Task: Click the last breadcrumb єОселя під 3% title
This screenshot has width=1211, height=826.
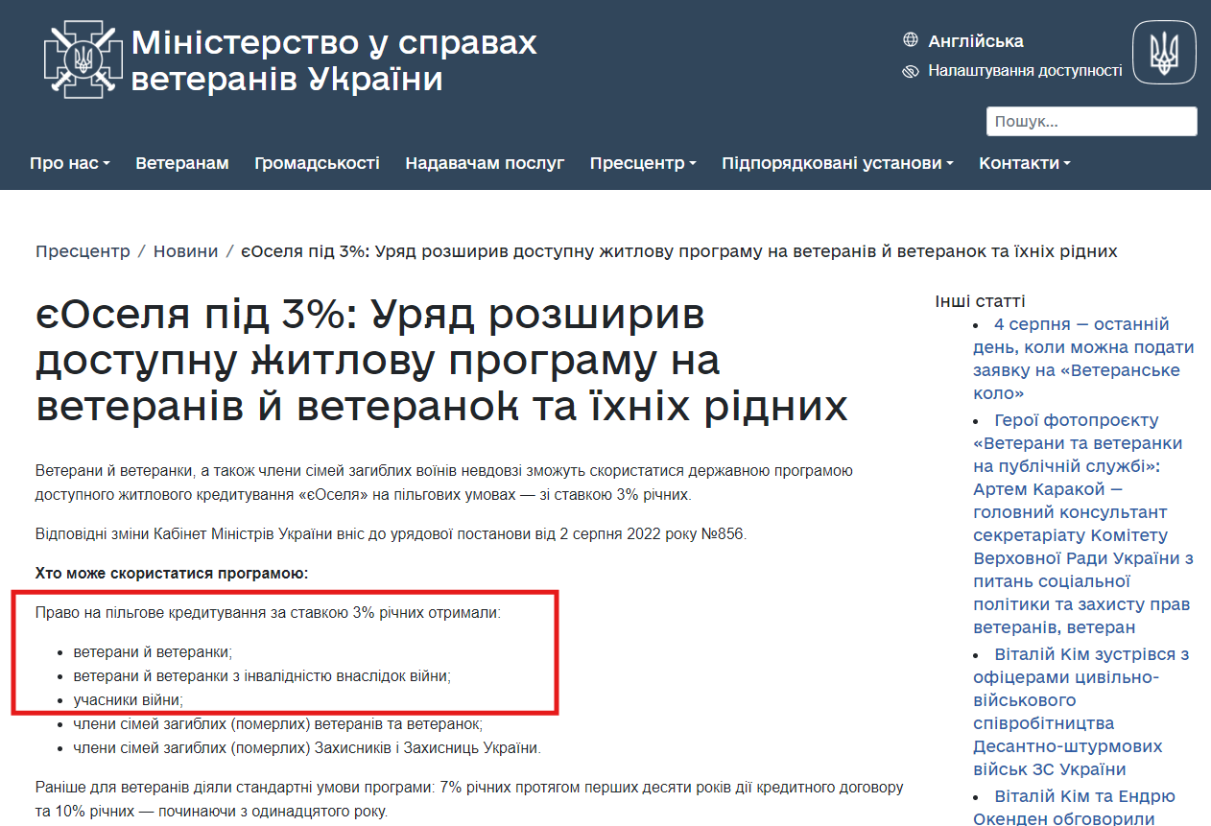Action: [678, 251]
